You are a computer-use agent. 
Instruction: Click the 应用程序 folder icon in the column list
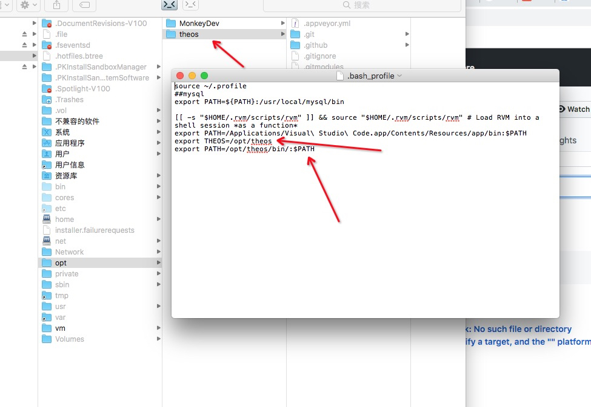coord(45,143)
